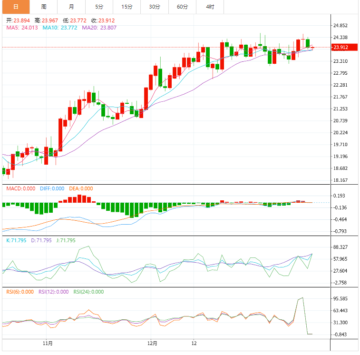Click the DEA: 0.000 indicator label
Screen dimensions: 360x355
coord(81,188)
